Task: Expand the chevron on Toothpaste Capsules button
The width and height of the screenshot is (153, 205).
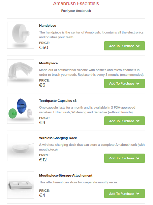Action: point(138,121)
